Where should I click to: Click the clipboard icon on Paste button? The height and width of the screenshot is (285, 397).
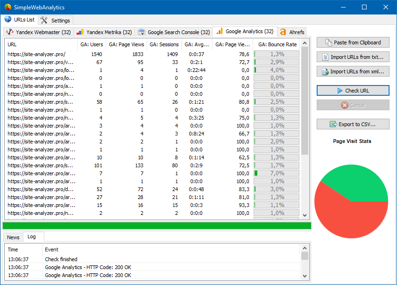click(328, 43)
